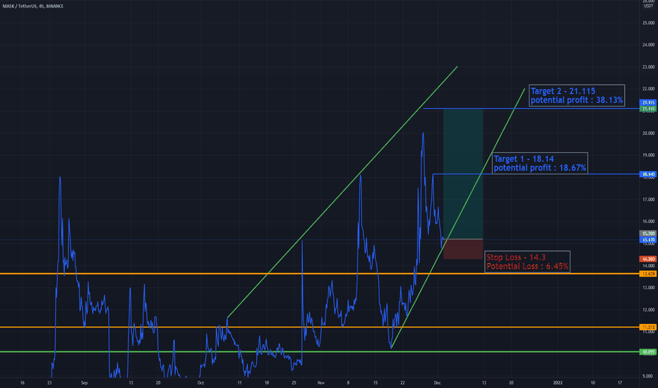
Task: Click the Nov label on time axis
Action: [321, 383]
